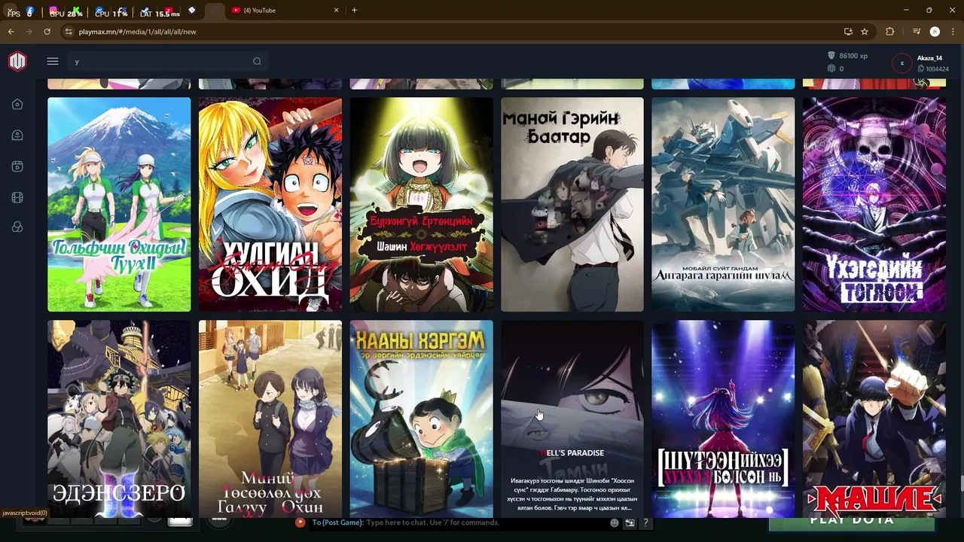Open the Машле poster
The image size is (964, 542).
(874, 419)
